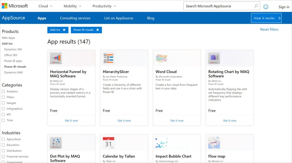Check the Distribution industry
The image size is (292, 163).
pos(3,151)
